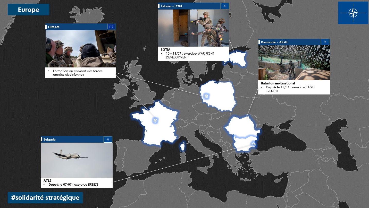Click the Europe title label
Screen dimensions: 369x208
[28, 10]
